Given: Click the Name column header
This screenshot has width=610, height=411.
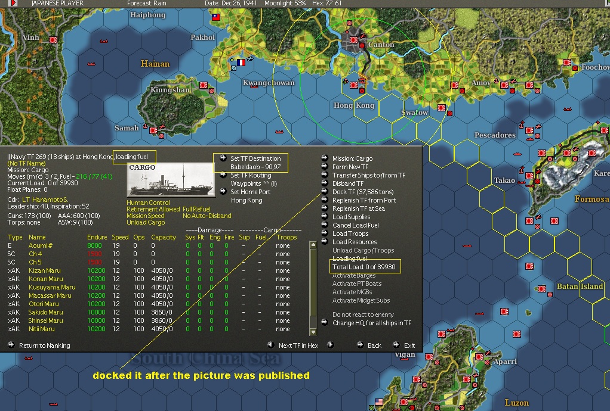Looking at the screenshot, I should pyautogui.click(x=37, y=237).
